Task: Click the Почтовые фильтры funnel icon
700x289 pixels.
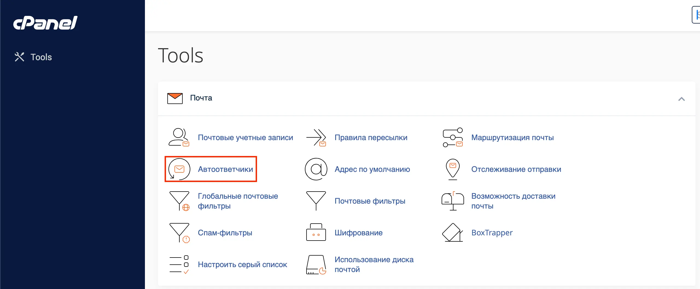Action: [316, 201]
